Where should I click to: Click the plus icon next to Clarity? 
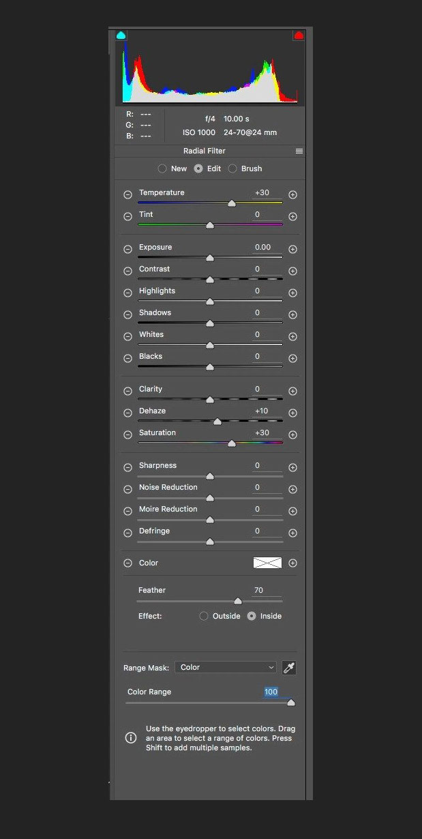[x=292, y=391]
